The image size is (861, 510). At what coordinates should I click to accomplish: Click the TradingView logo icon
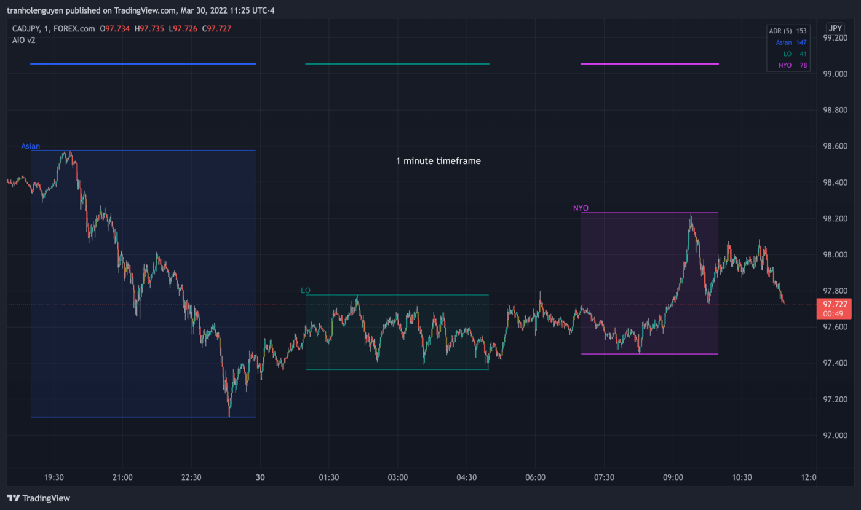(14, 498)
